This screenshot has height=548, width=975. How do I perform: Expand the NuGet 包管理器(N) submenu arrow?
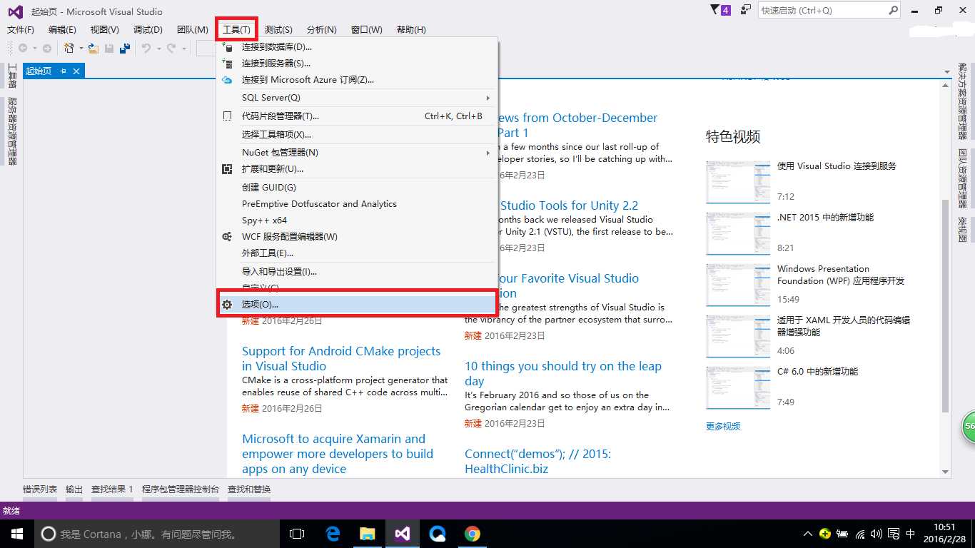tap(488, 153)
